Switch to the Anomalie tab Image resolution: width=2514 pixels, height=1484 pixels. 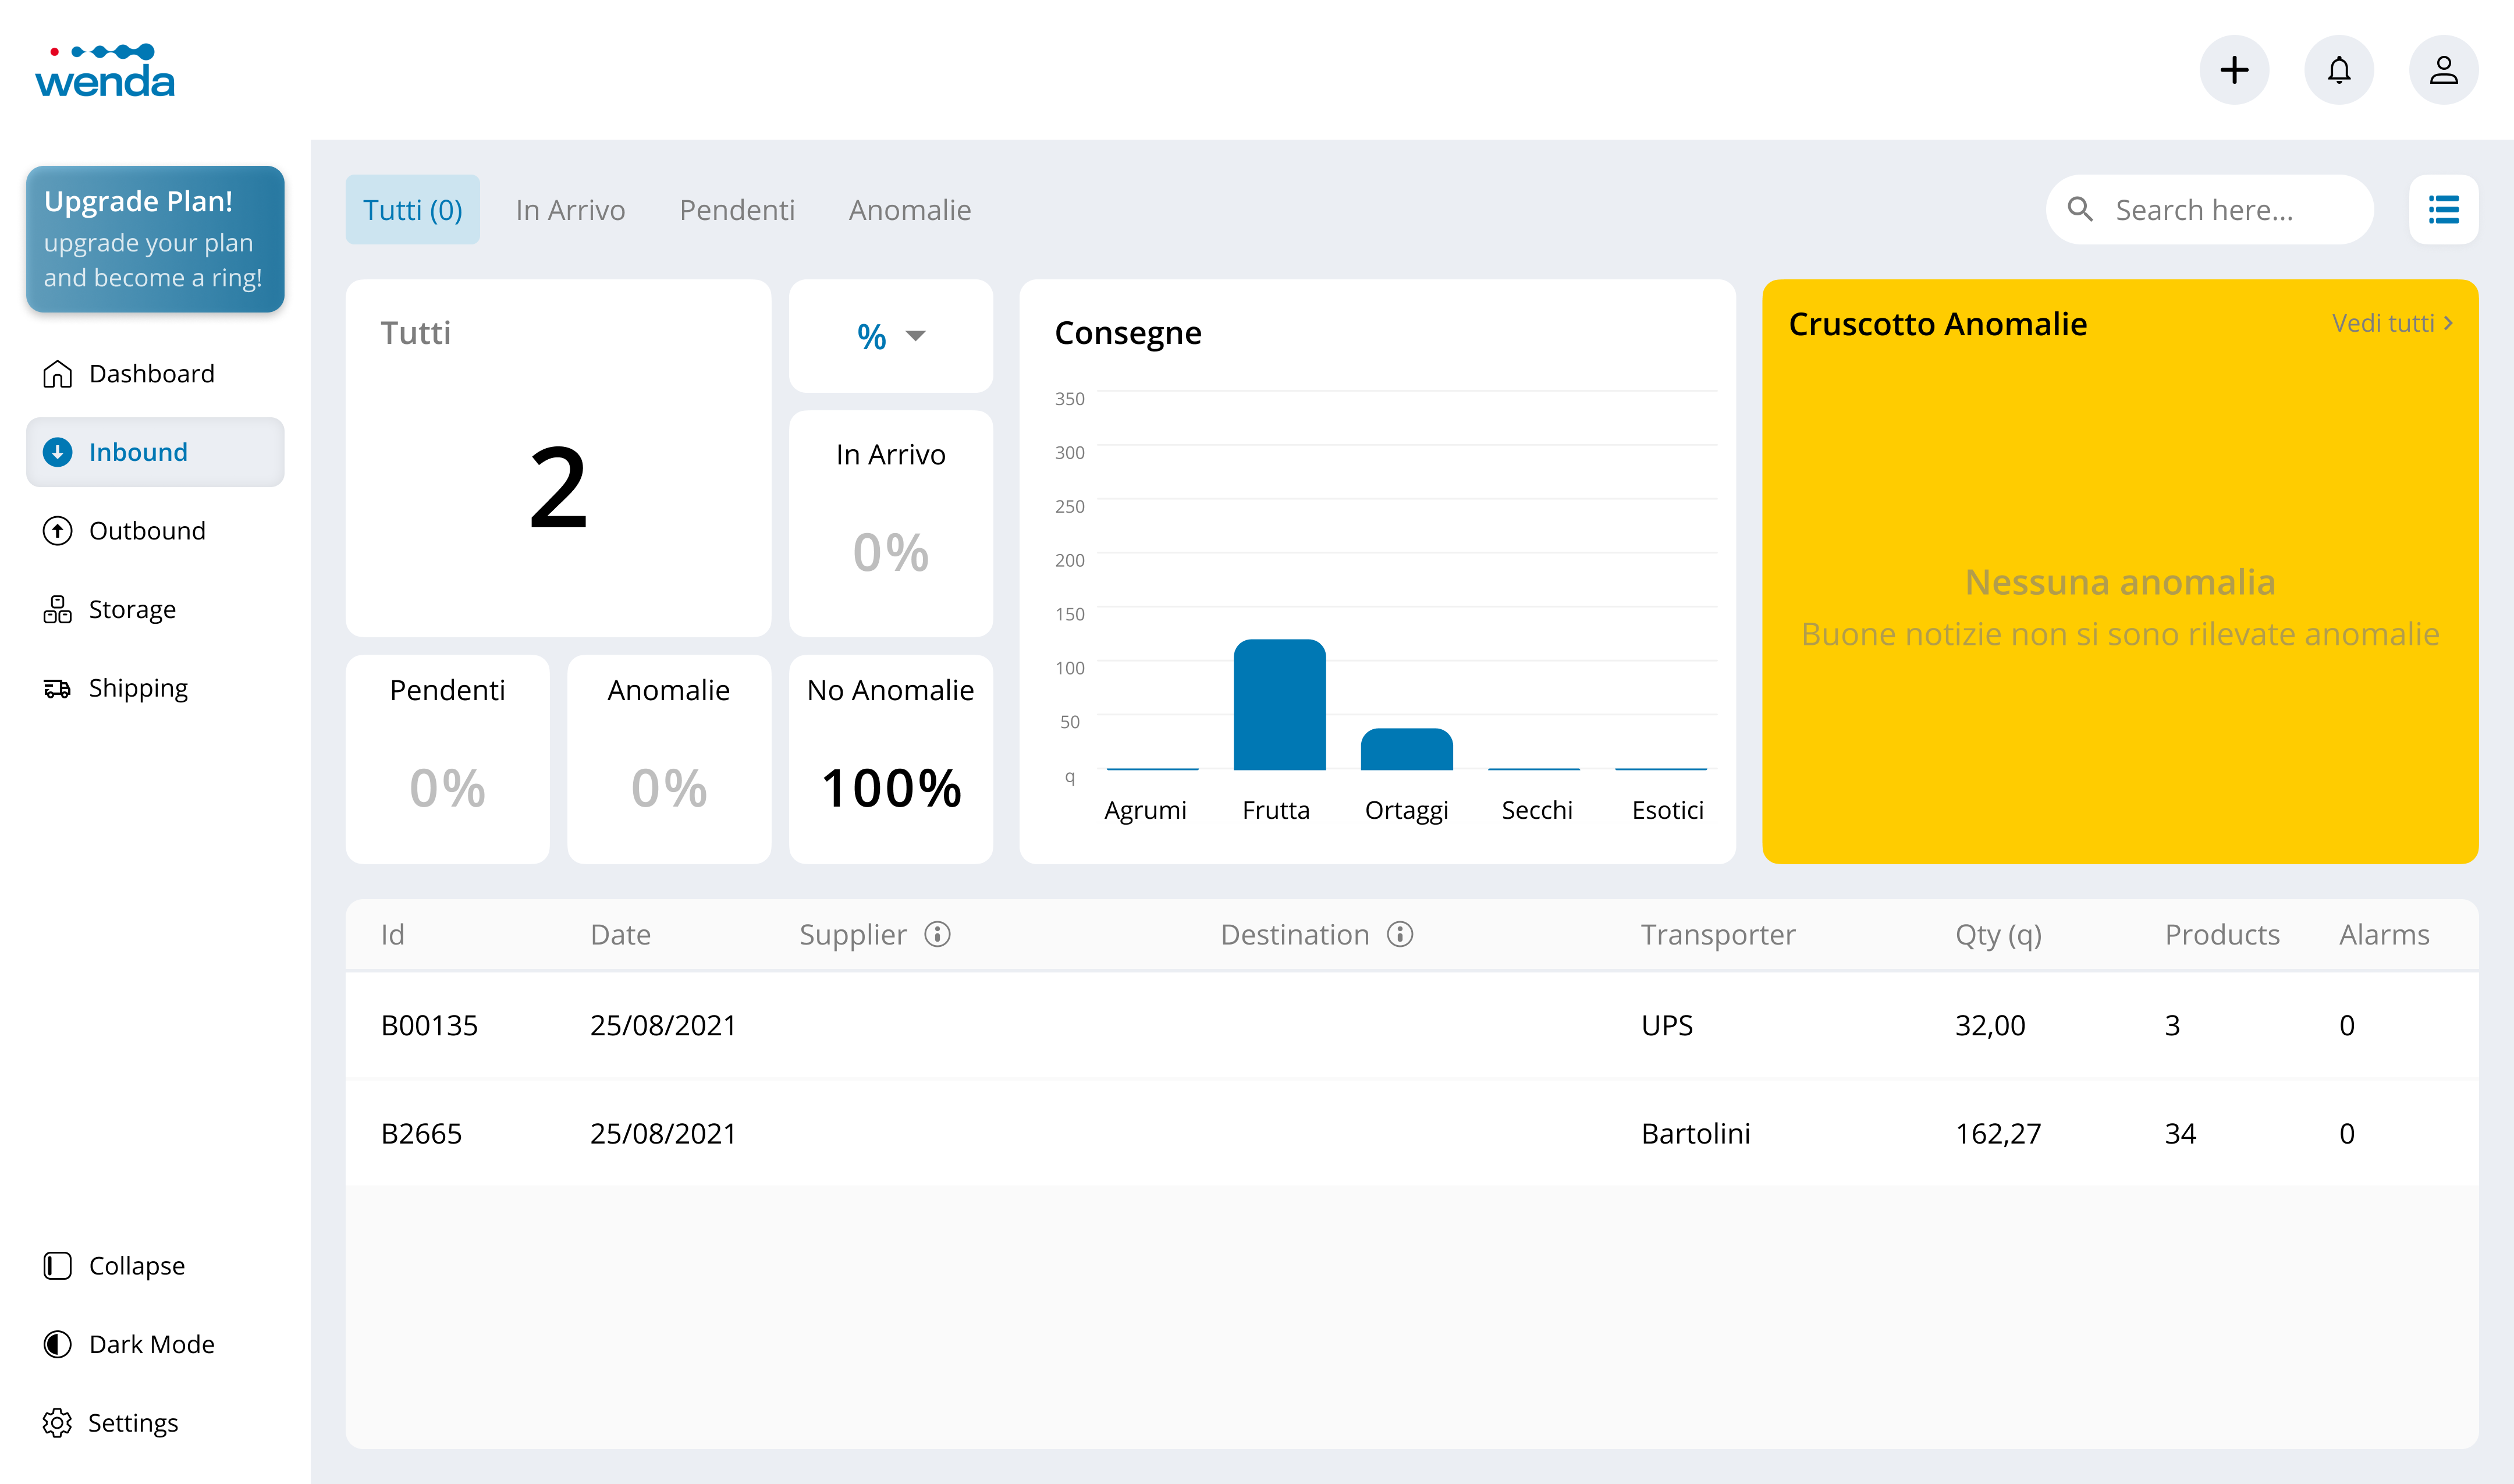pyautogui.click(x=910, y=210)
